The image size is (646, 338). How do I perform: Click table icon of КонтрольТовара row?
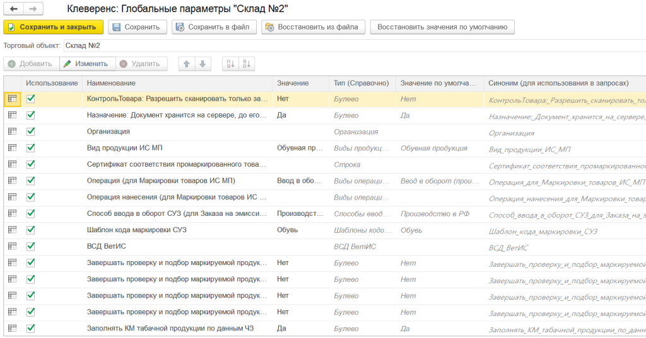13,99
